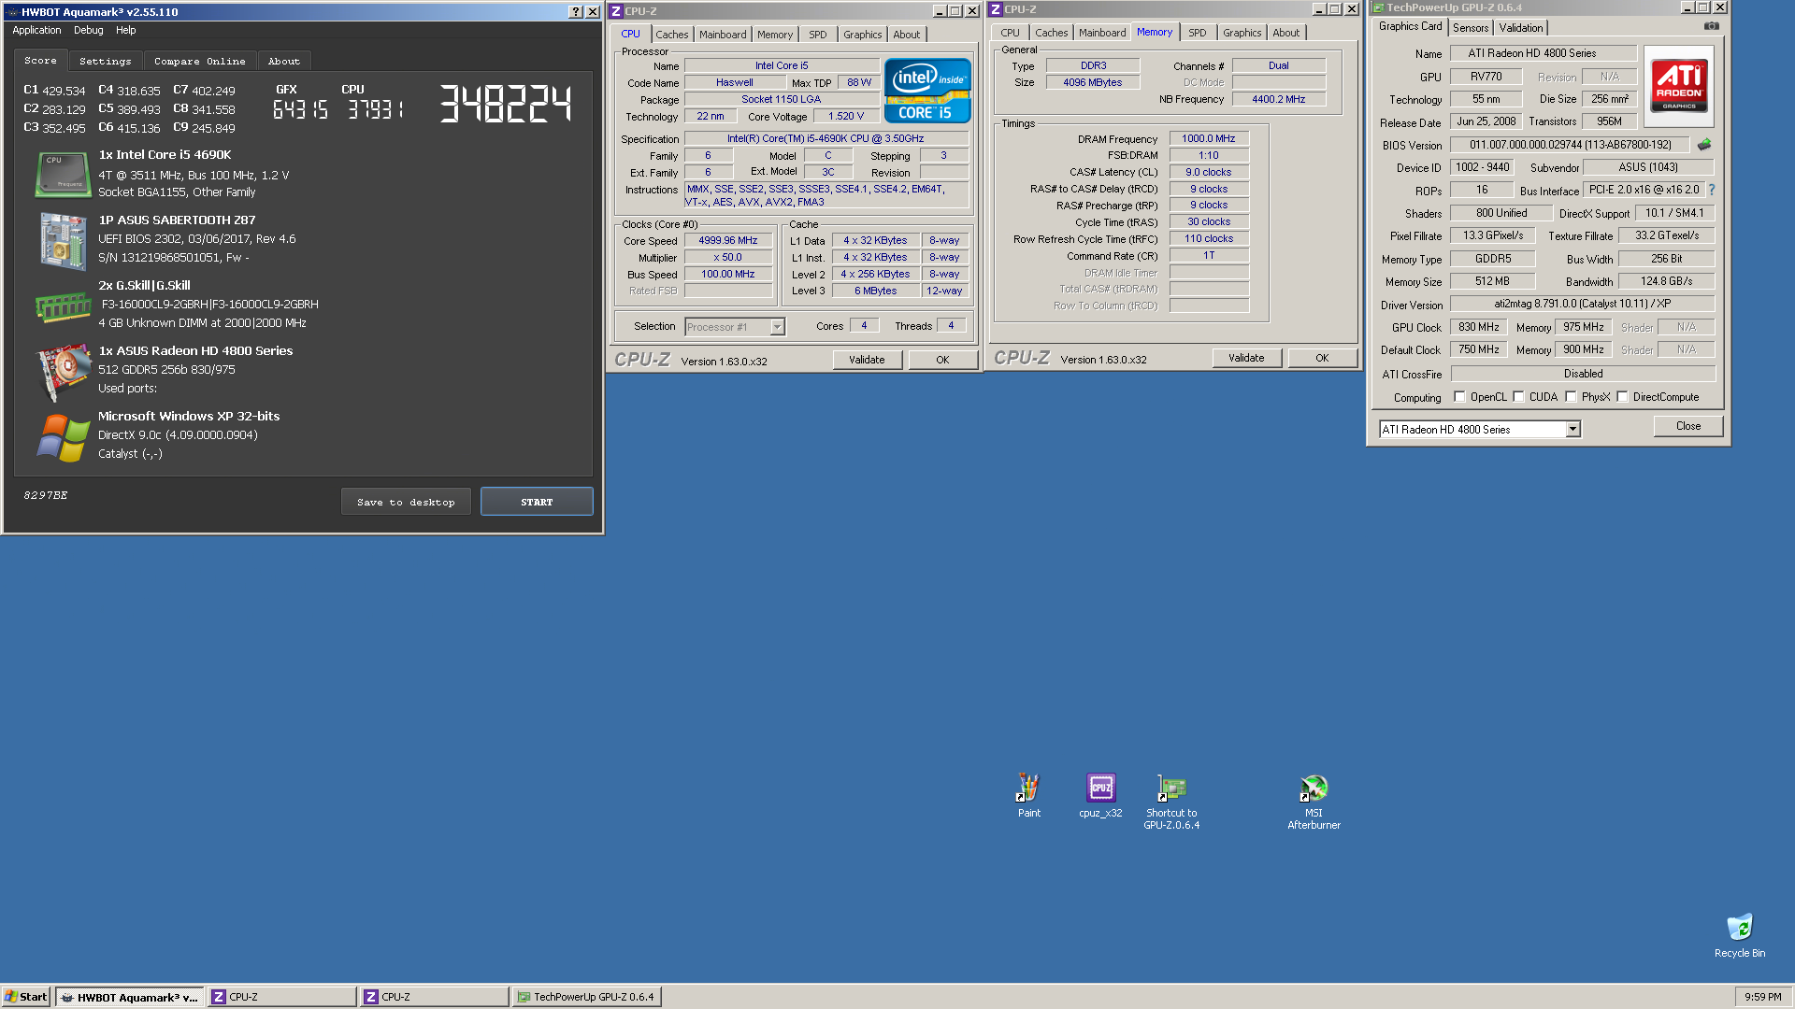This screenshot has height=1009, width=1795.
Task: Open the SPD tab in right CPU-Z window
Action: tap(1198, 33)
